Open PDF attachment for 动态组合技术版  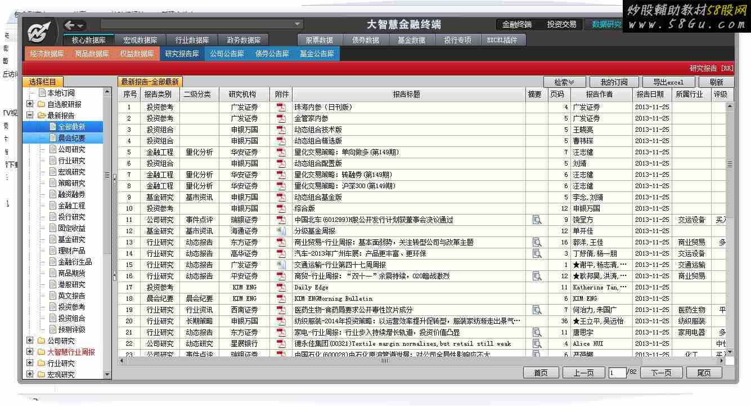[281, 130]
